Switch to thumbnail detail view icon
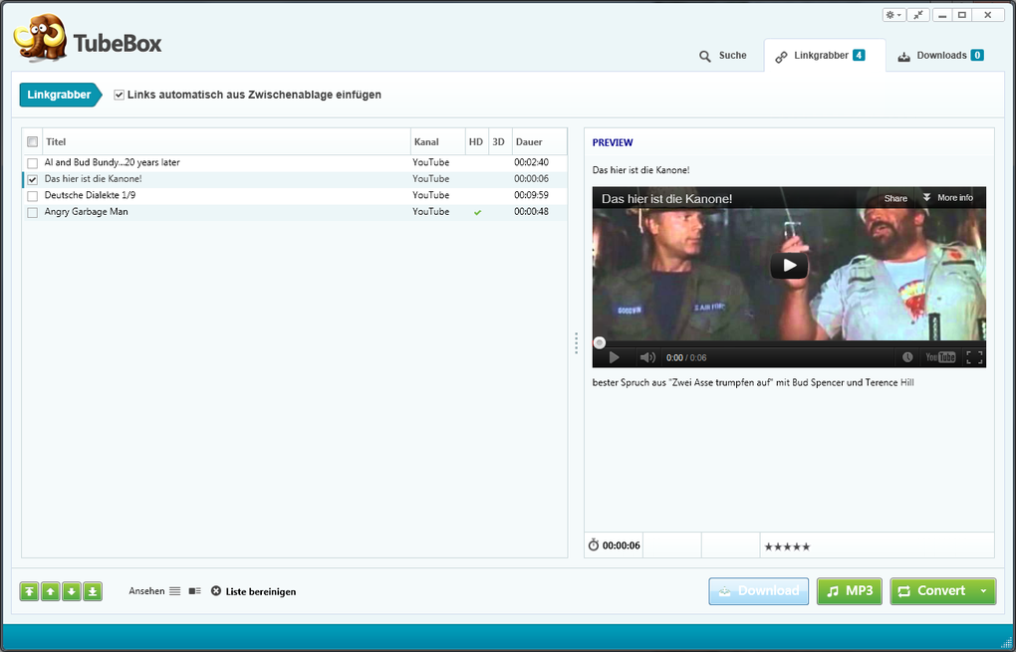This screenshot has height=652, width=1016. (195, 591)
